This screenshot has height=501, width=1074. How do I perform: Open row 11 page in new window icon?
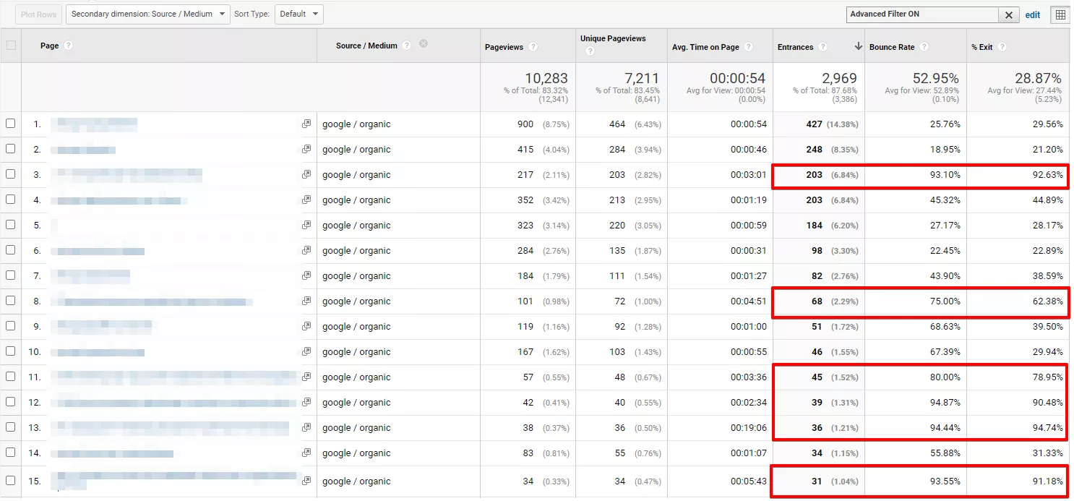click(x=306, y=377)
